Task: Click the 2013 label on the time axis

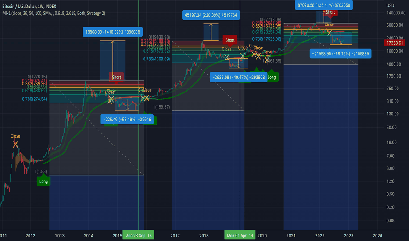Action: [x=60, y=236]
